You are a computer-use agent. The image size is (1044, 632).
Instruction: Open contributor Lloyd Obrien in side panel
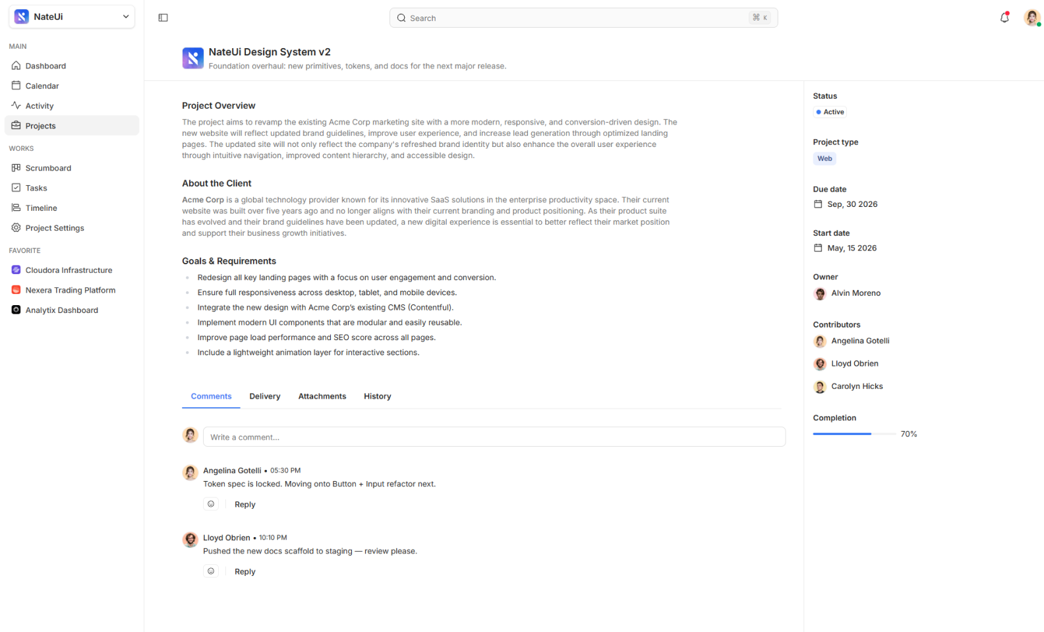[846, 364]
